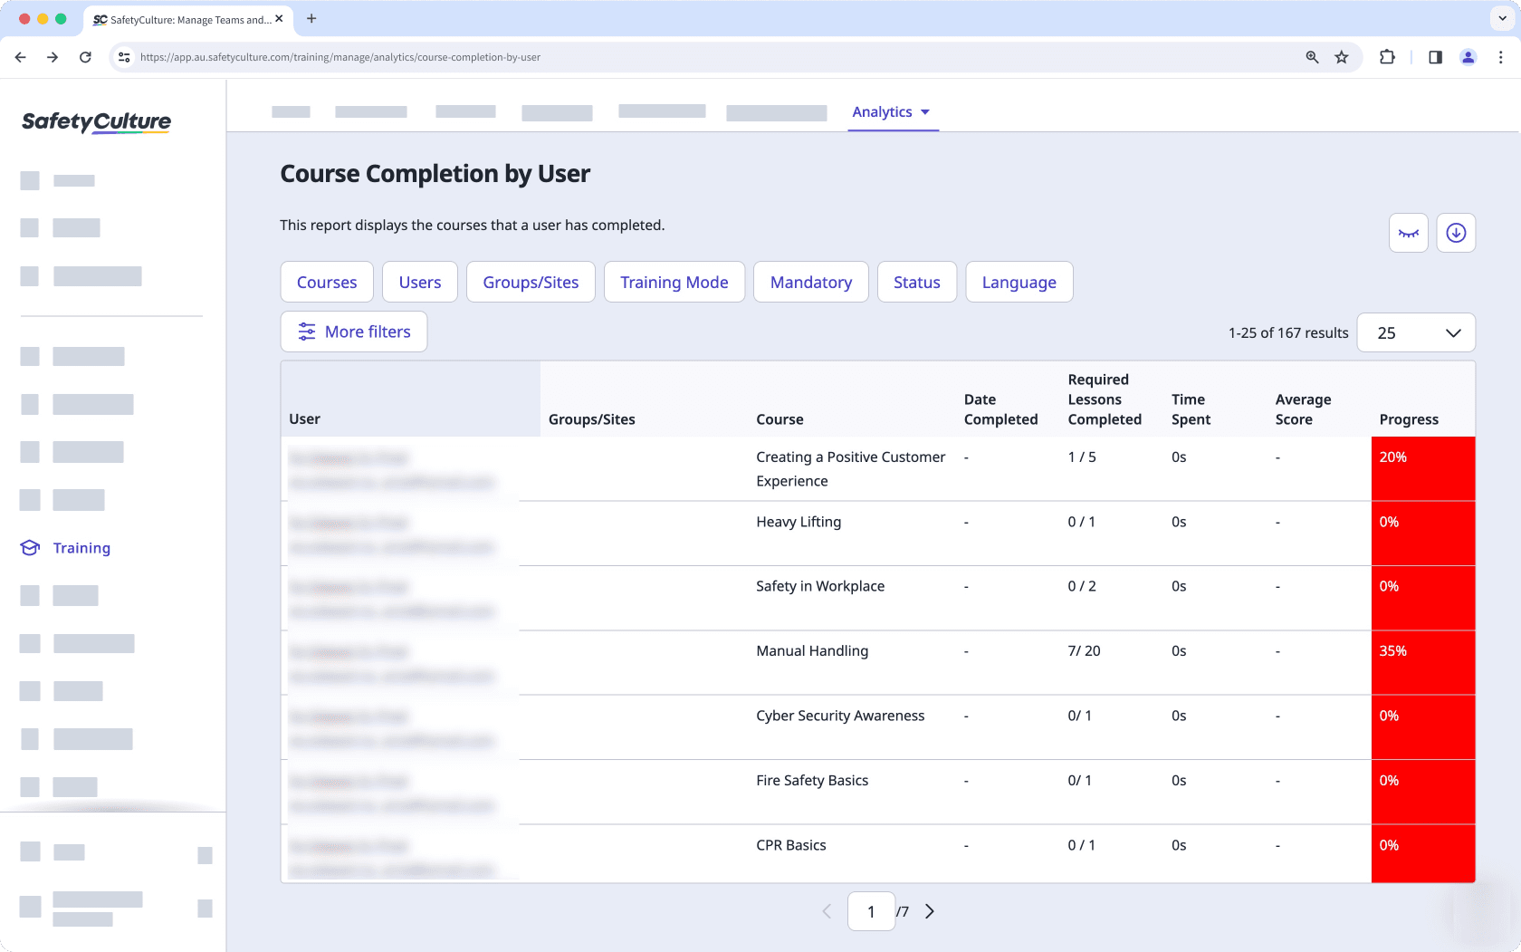The height and width of the screenshot is (952, 1521).
Task: Open More filters using the filter icon
Action: click(307, 332)
